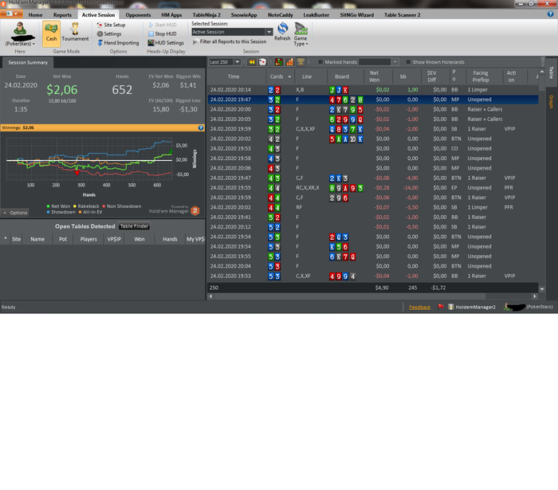Click the red flag status bar icon
Viewport: 558px width, 490px height.
(x=441, y=307)
